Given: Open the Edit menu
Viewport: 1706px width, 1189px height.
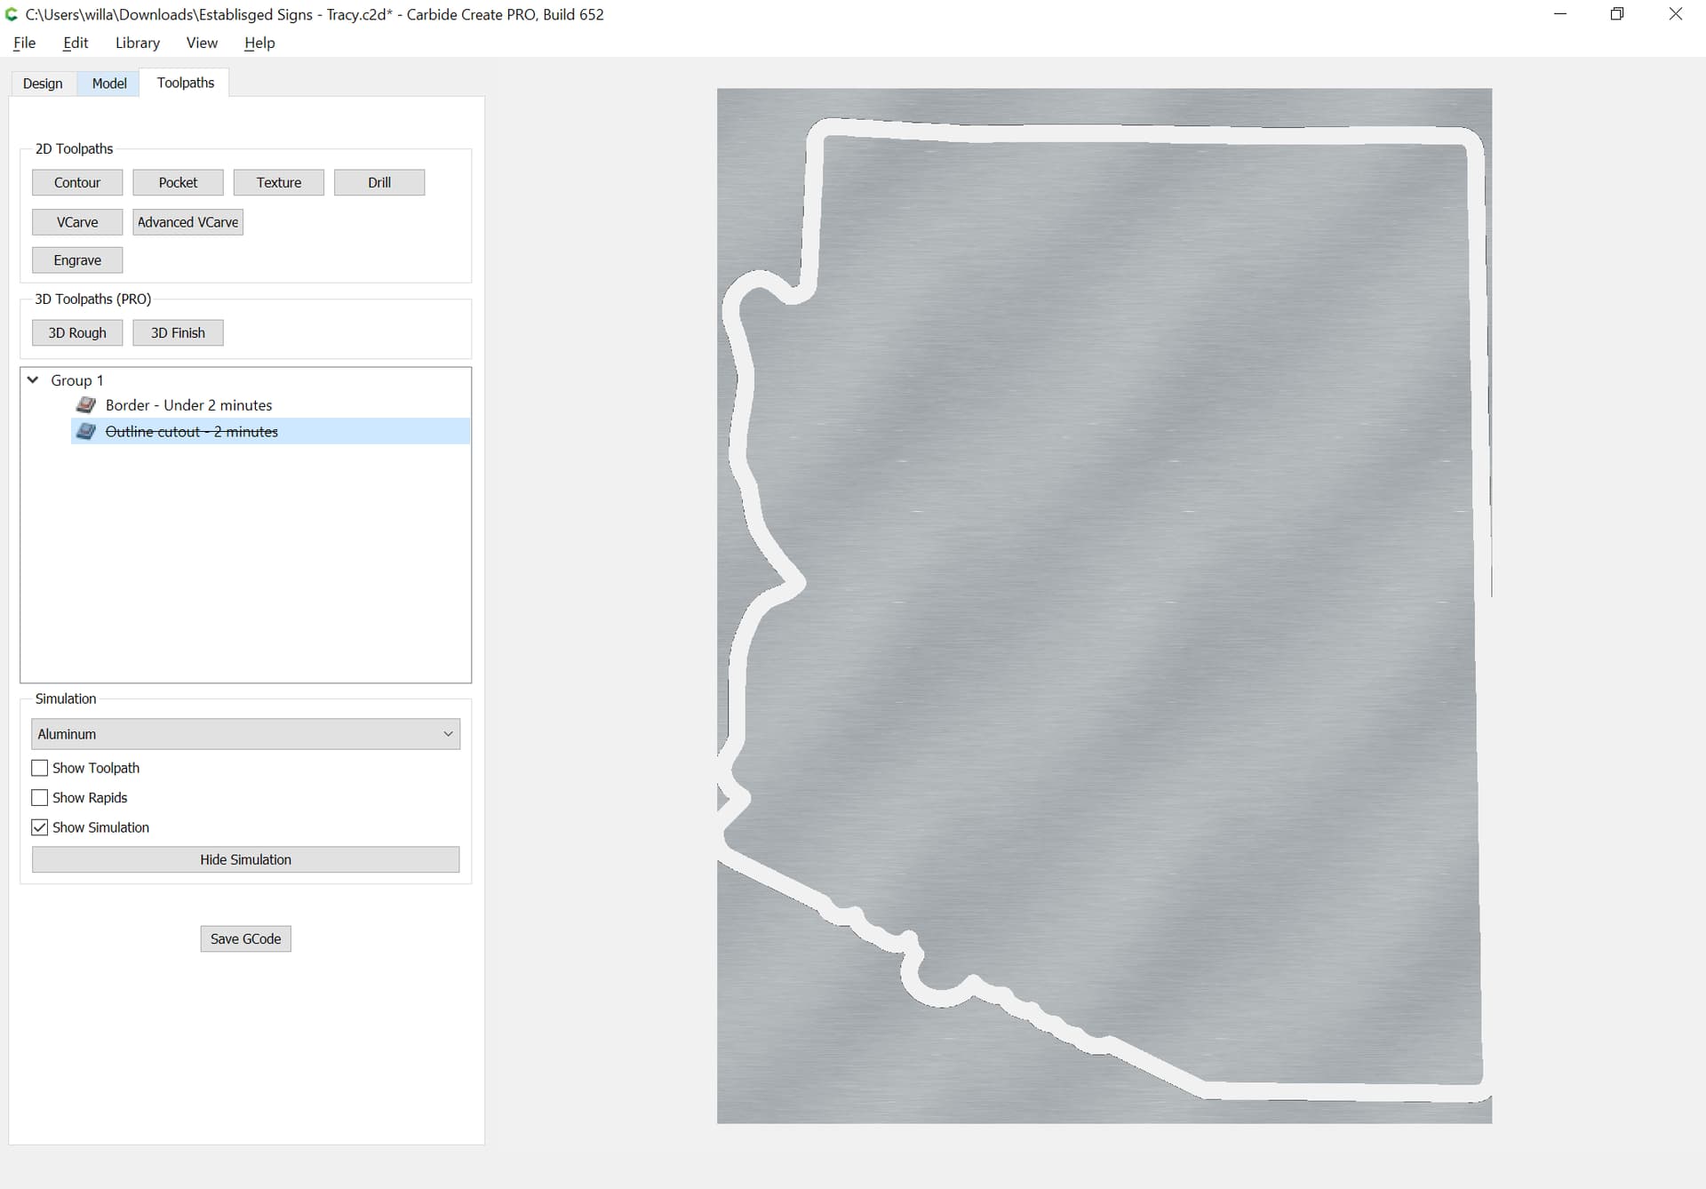Looking at the screenshot, I should 76,43.
